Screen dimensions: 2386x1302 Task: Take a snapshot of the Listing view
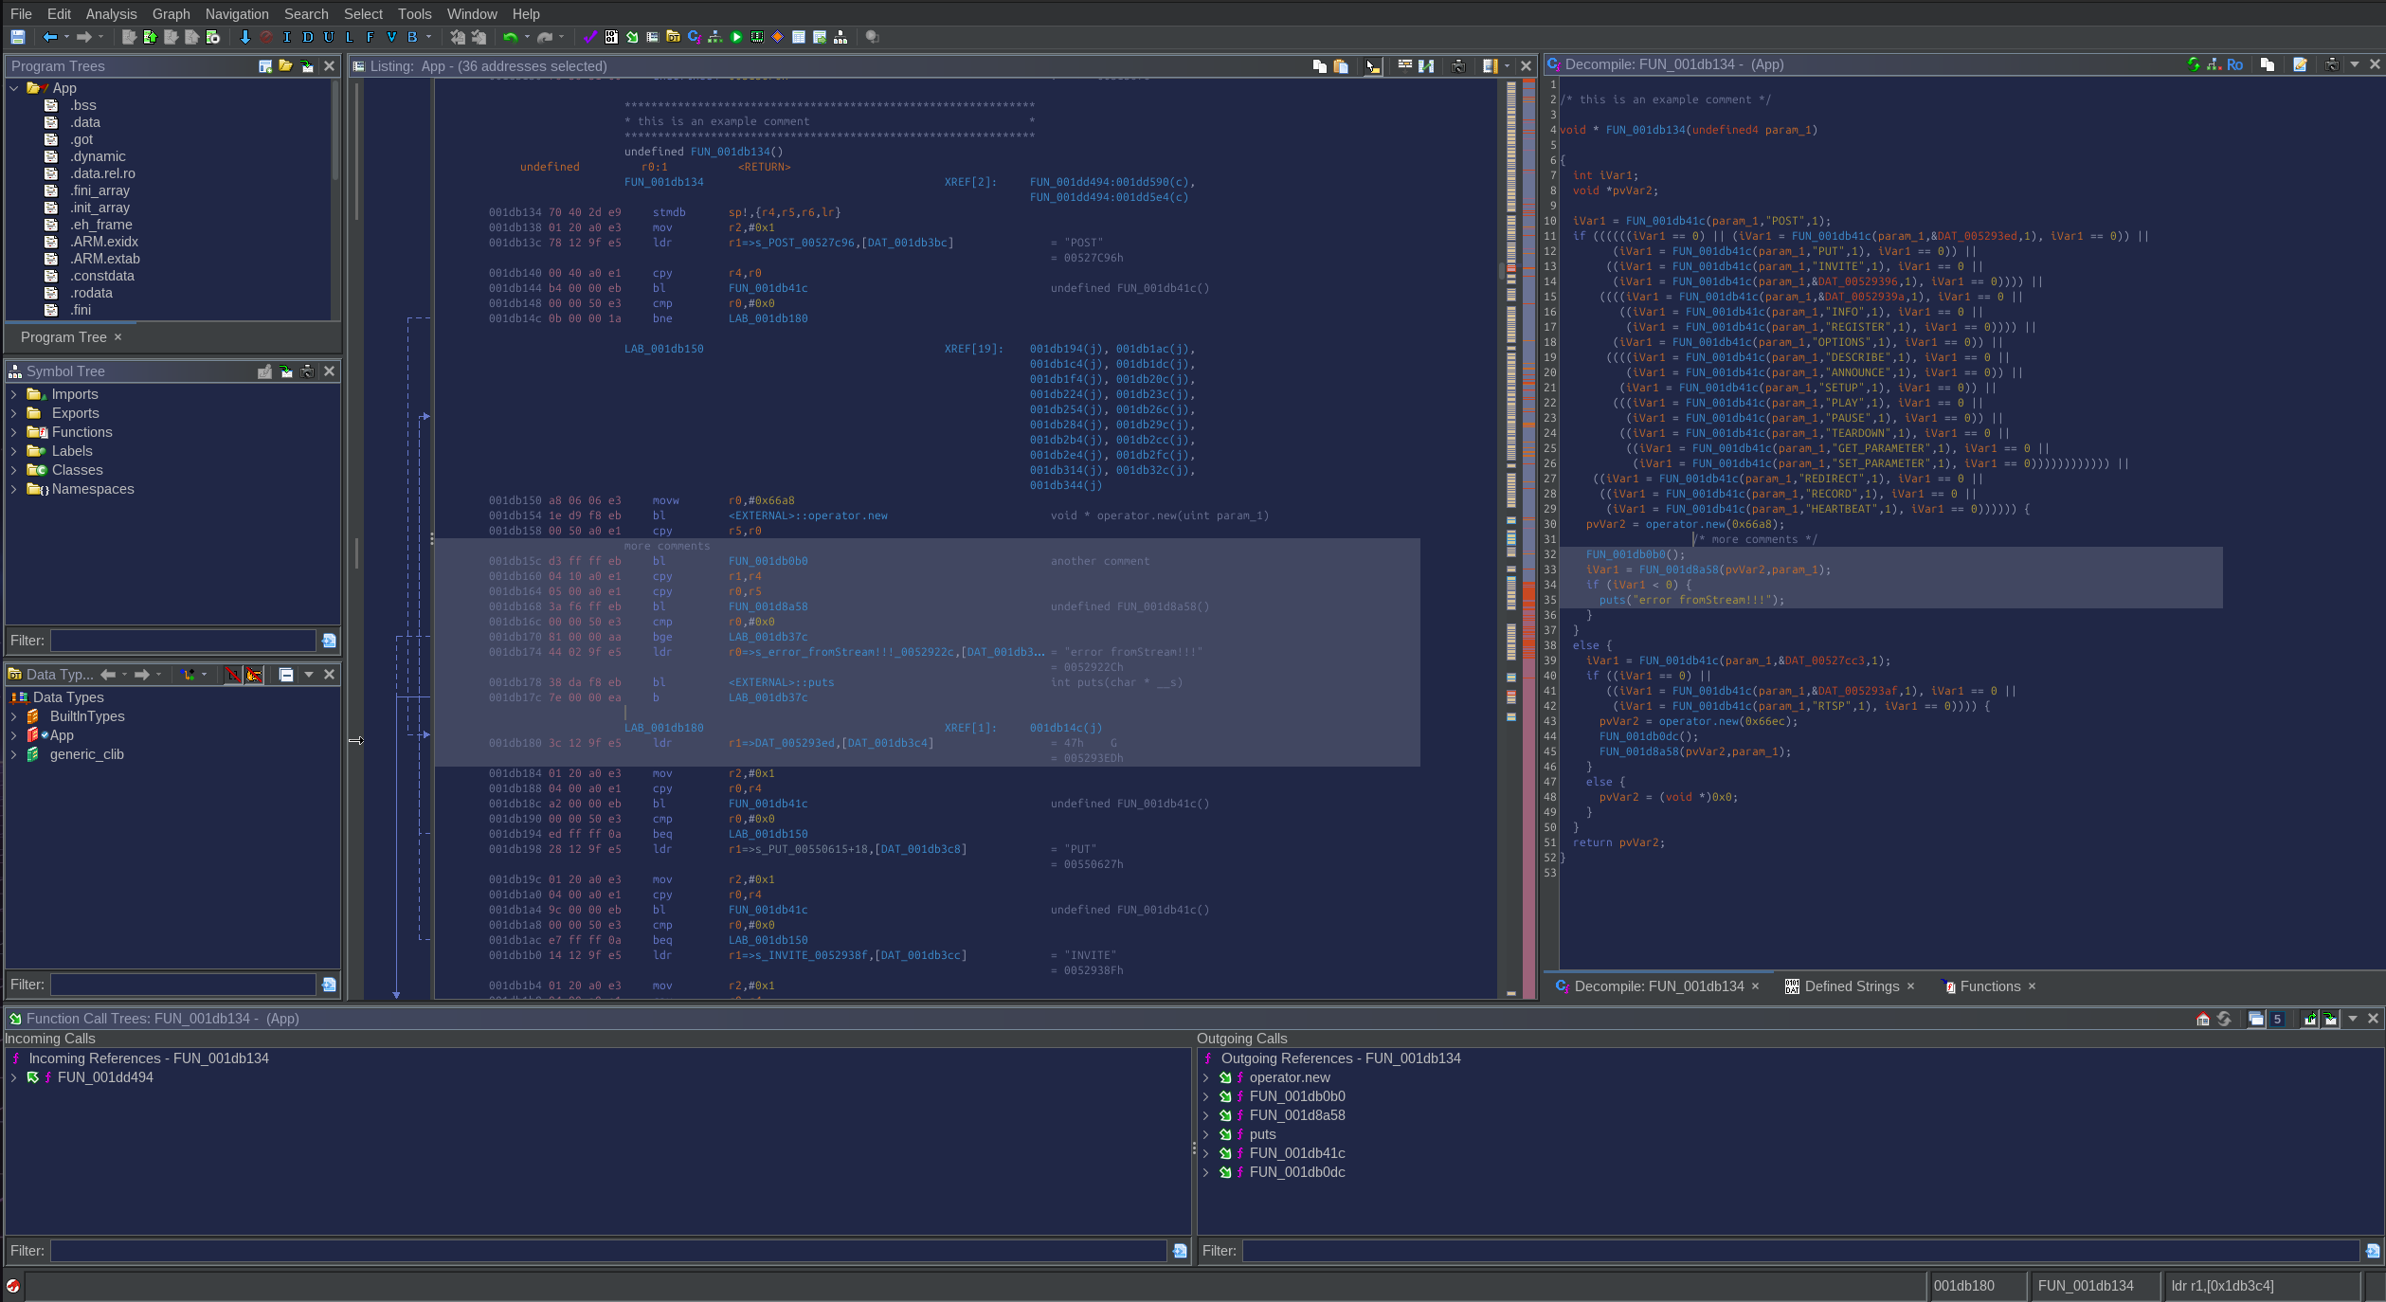pyautogui.click(x=1458, y=65)
